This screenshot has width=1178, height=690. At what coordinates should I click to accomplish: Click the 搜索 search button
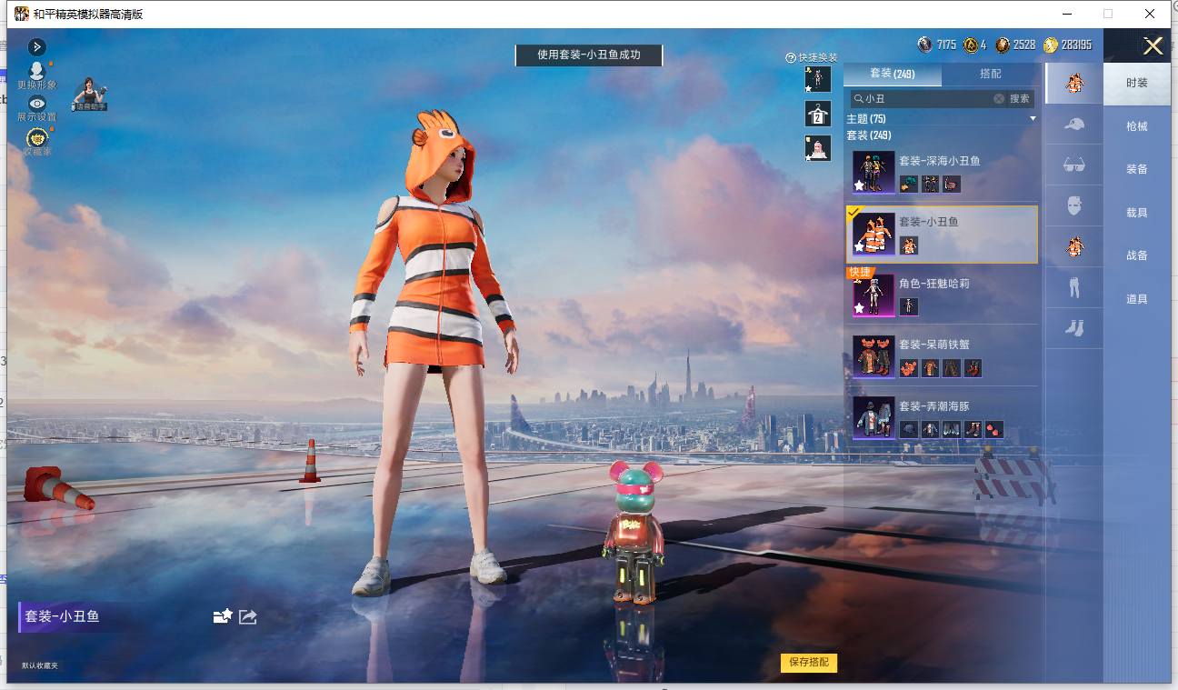(1020, 98)
